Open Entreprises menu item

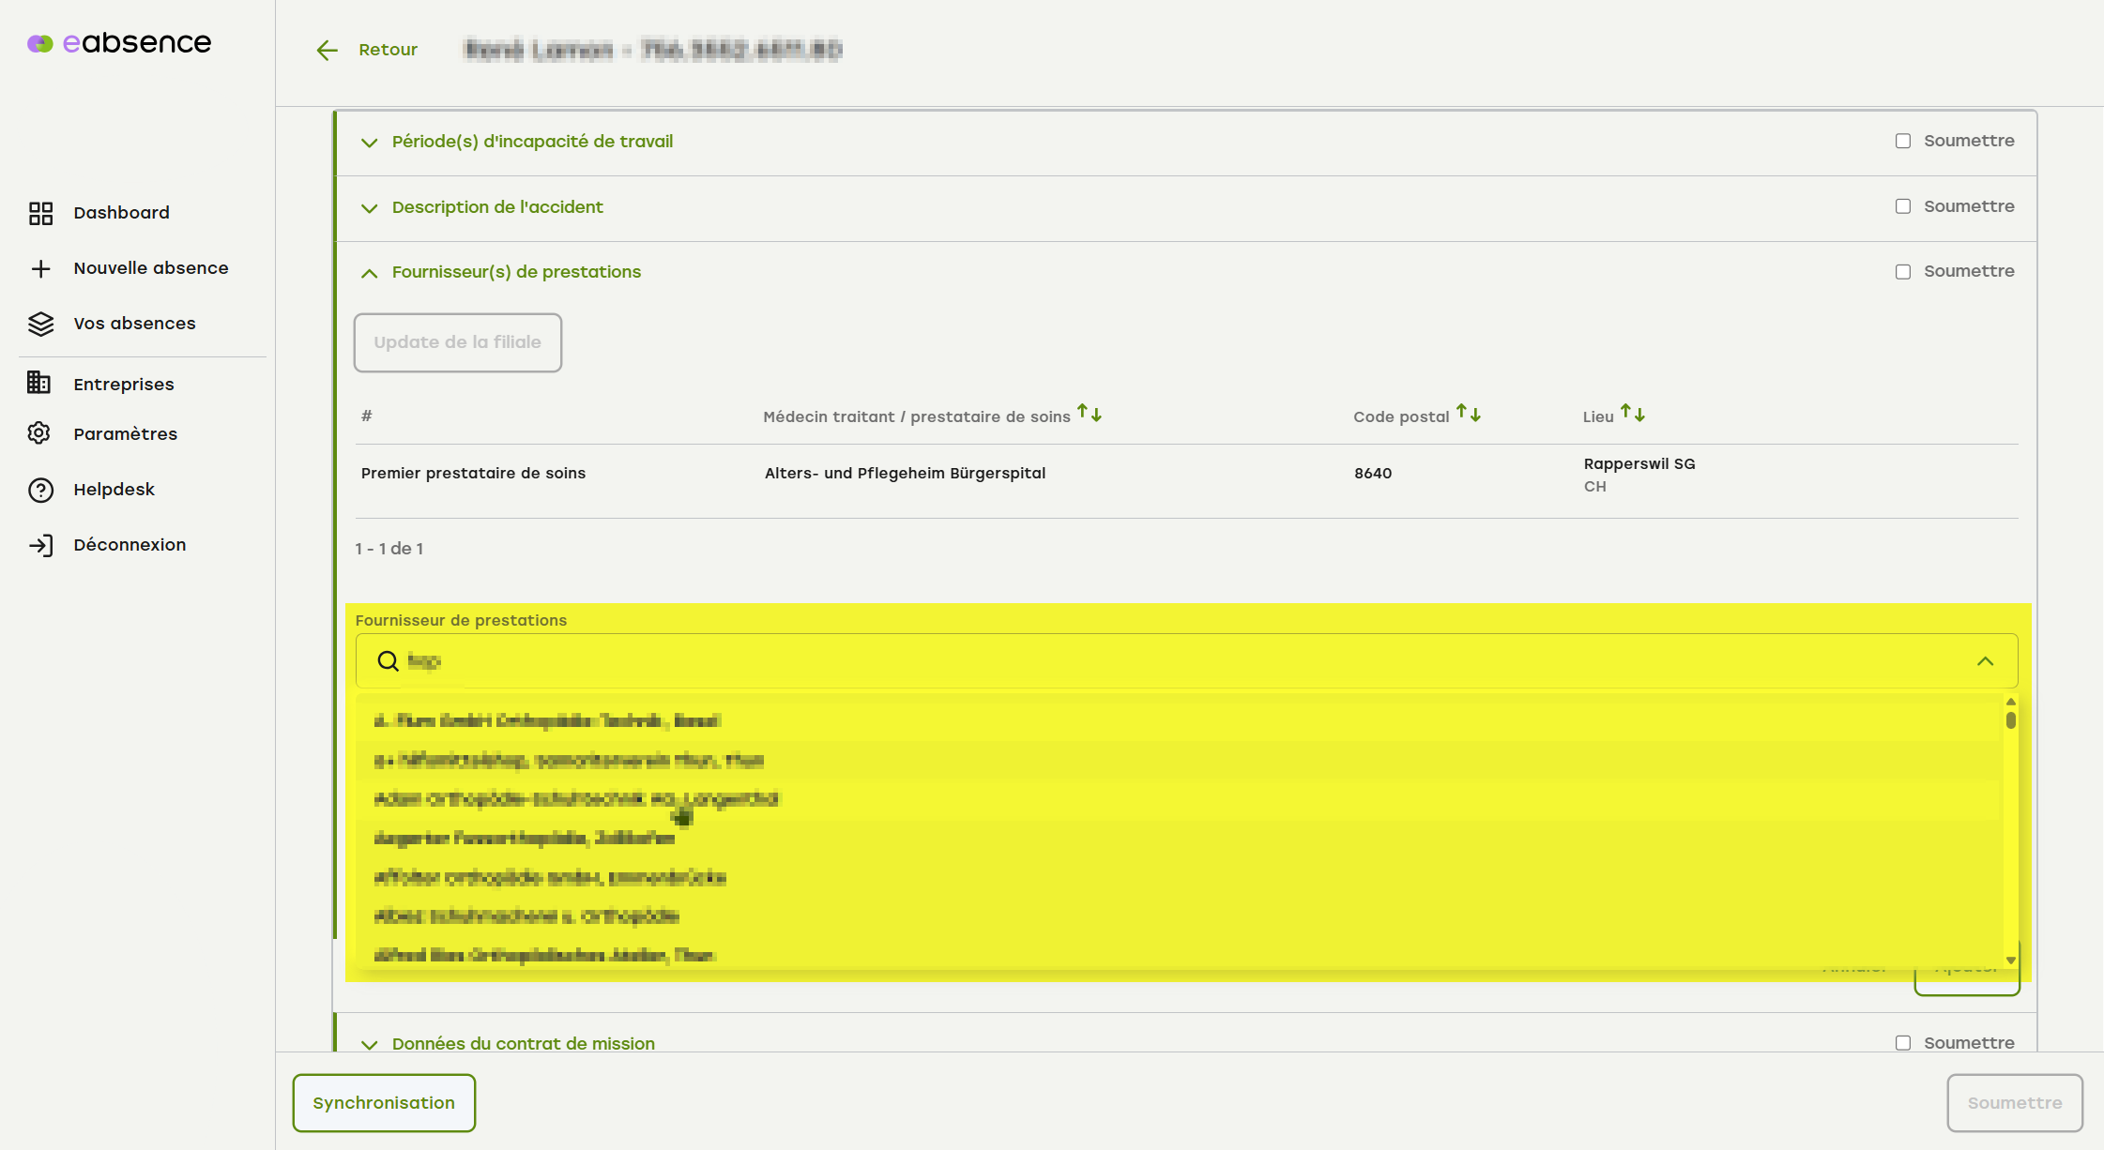point(124,384)
